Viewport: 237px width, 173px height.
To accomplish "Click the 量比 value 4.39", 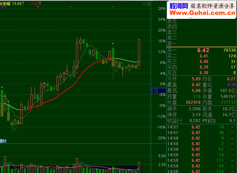I will (x=231, y=85).
